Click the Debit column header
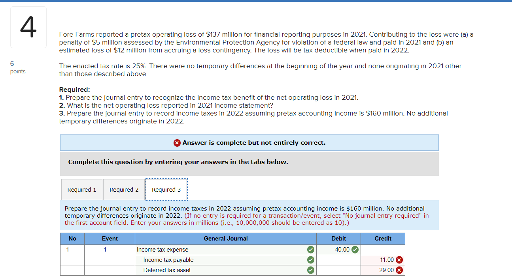 (338, 239)
